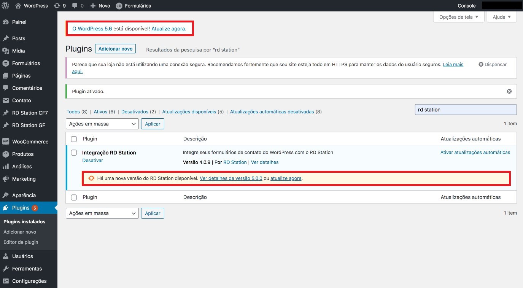
Task: Click the Plugins plug icon
Action: [6, 208]
